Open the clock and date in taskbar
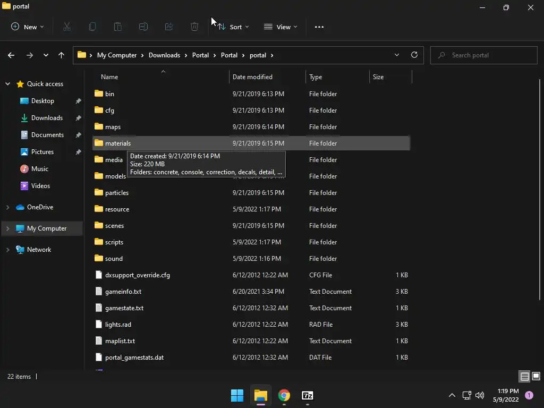Viewport: 544px width, 408px height. pyautogui.click(x=506, y=395)
